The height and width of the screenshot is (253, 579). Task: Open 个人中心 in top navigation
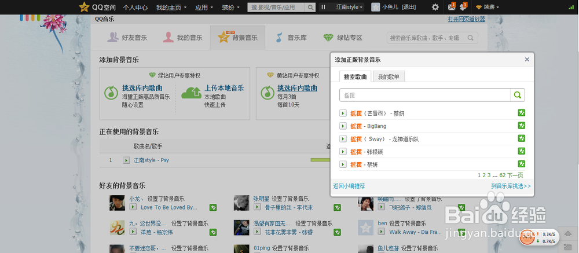[135, 7]
